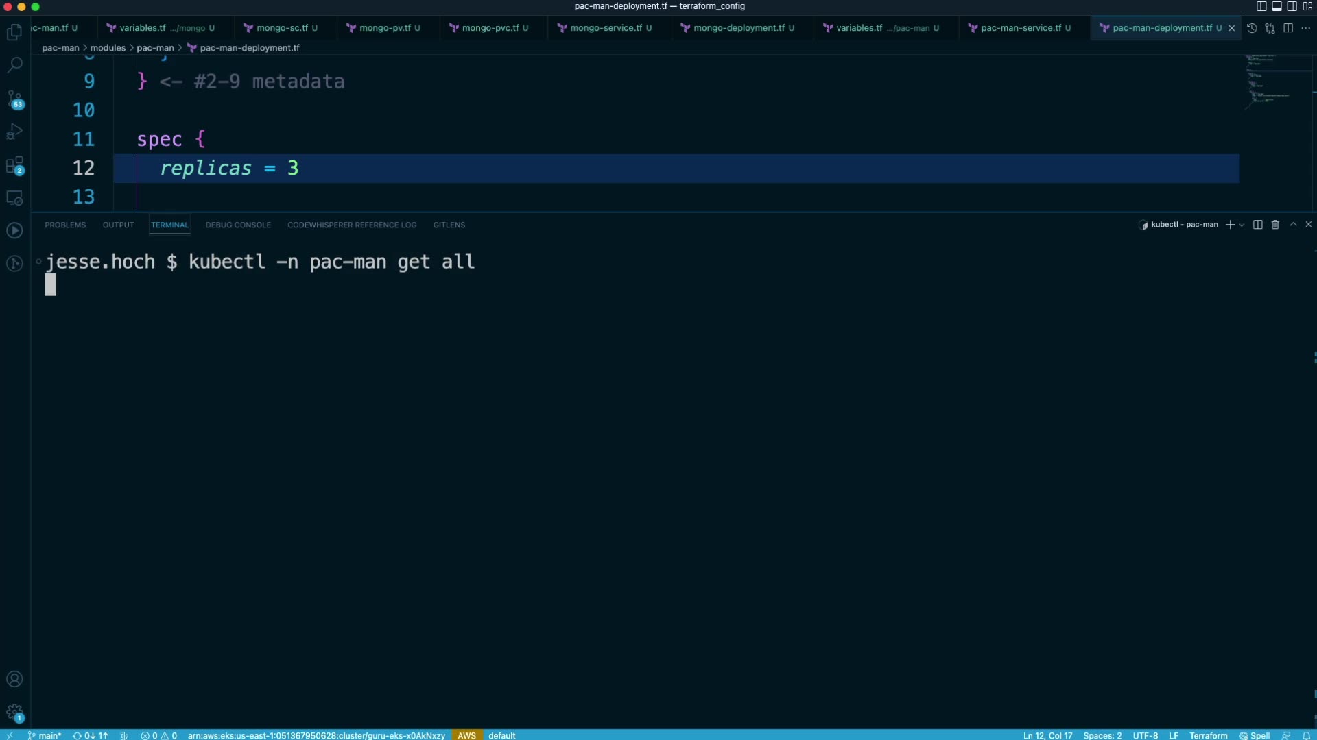Switch to the Problems panel tab
This screenshot has height=740, width=1317.
pyautogui.click(x=65, y=225)
